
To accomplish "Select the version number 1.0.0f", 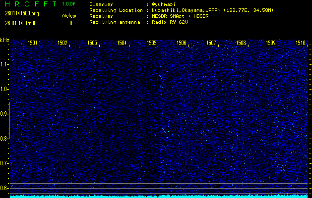I will click(68, 4).
